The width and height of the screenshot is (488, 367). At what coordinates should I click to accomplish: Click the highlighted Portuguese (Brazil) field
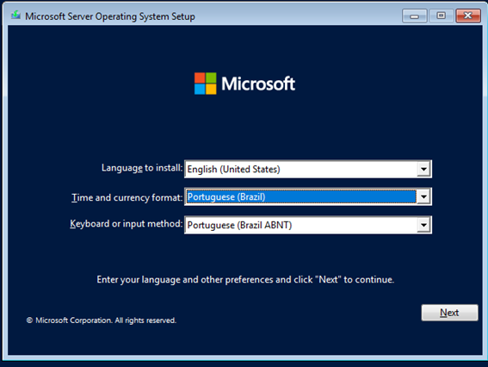click(x=300, y=196)
